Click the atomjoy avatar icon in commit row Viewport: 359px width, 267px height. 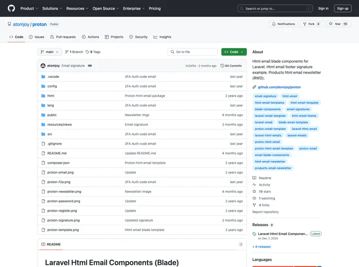point(43,66)
